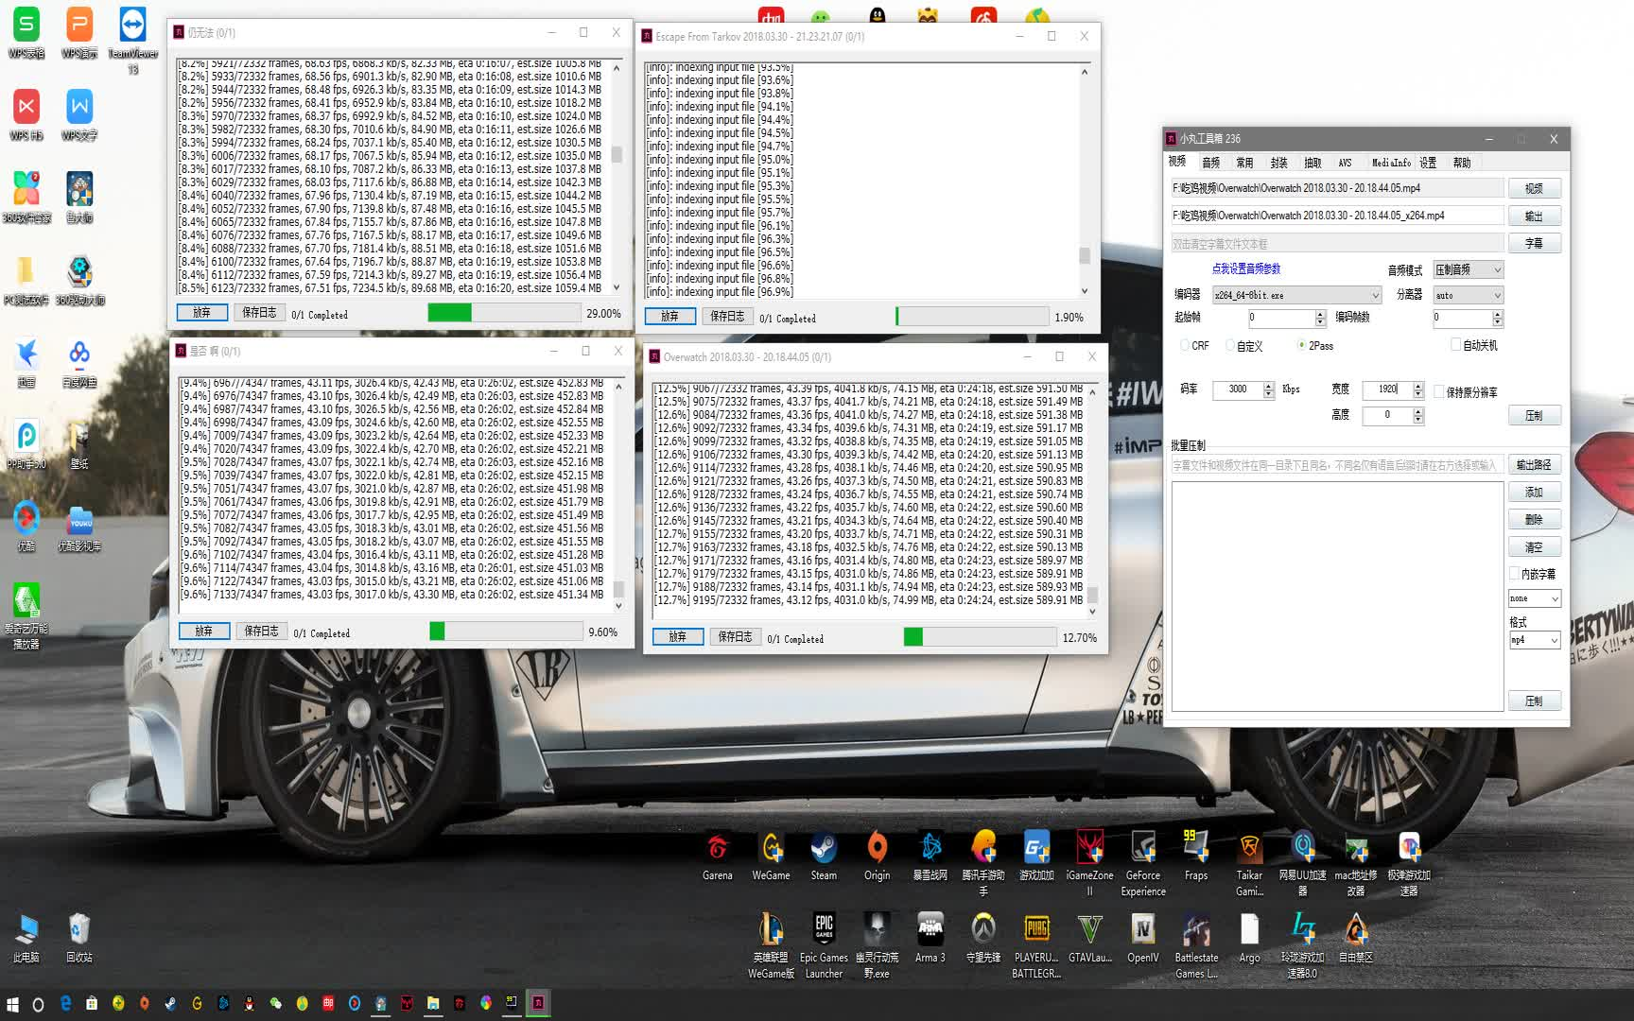The width and height of the screenshot is (1634, 1021).
Task: Open iGameZone II desktop icon
Action: 1090,864
